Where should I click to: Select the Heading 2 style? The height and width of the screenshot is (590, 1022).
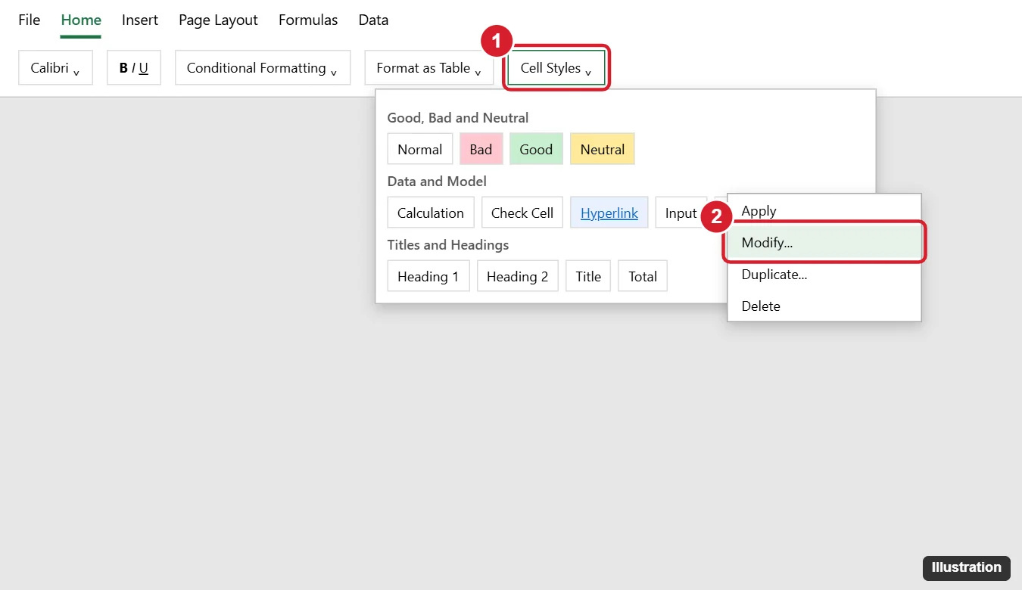(518, 276)
